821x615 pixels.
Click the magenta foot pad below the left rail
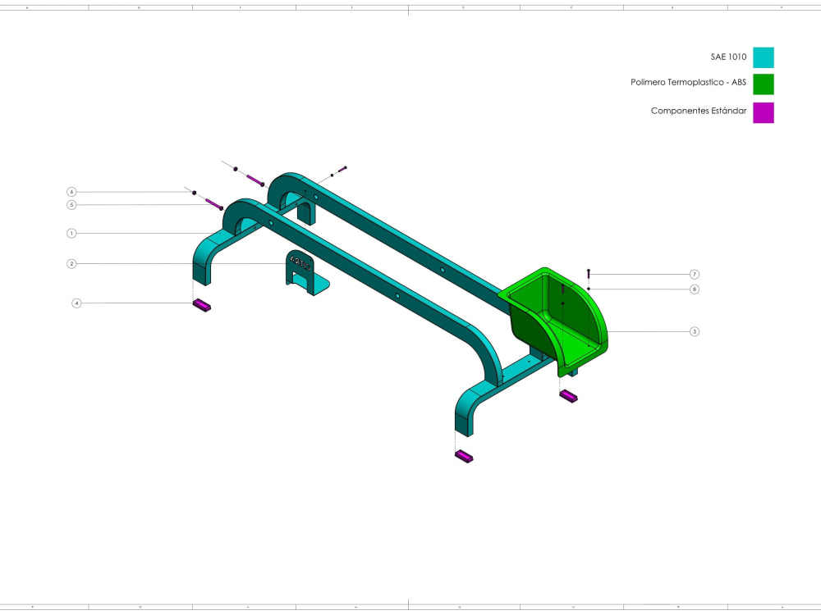point(202,304)
